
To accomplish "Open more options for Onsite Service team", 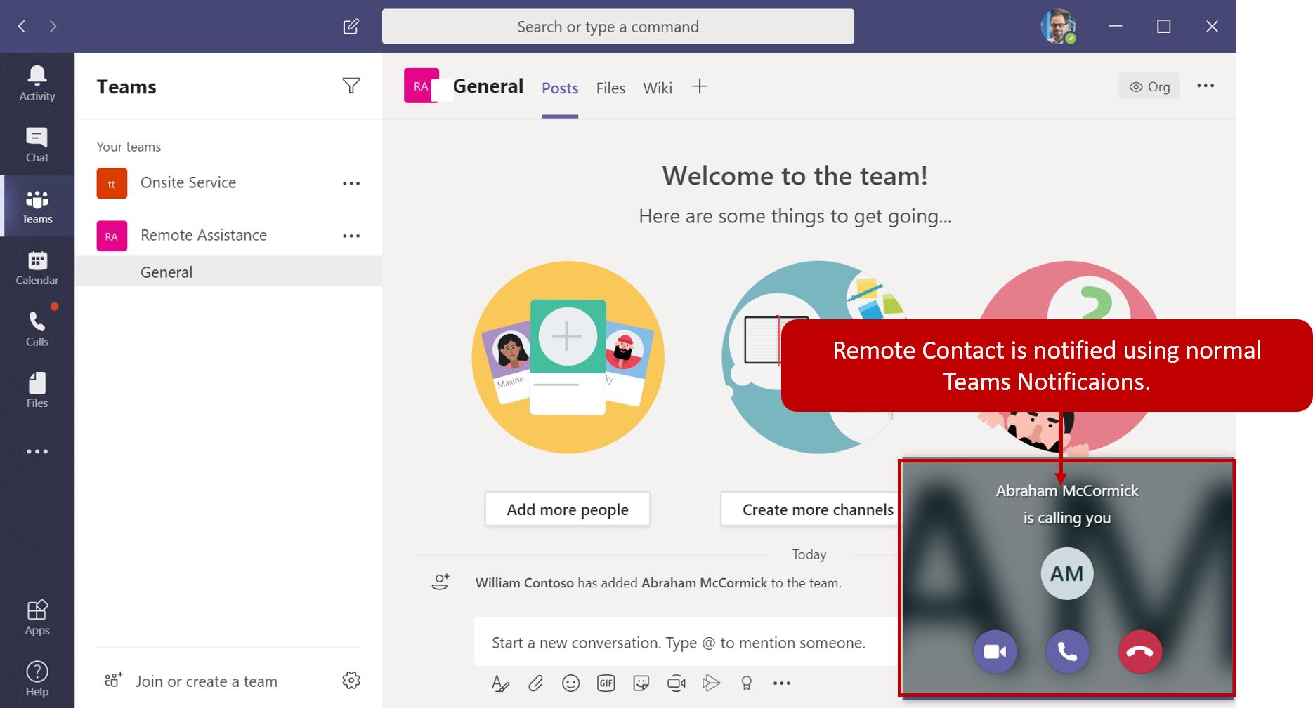I will coord(351,183).
